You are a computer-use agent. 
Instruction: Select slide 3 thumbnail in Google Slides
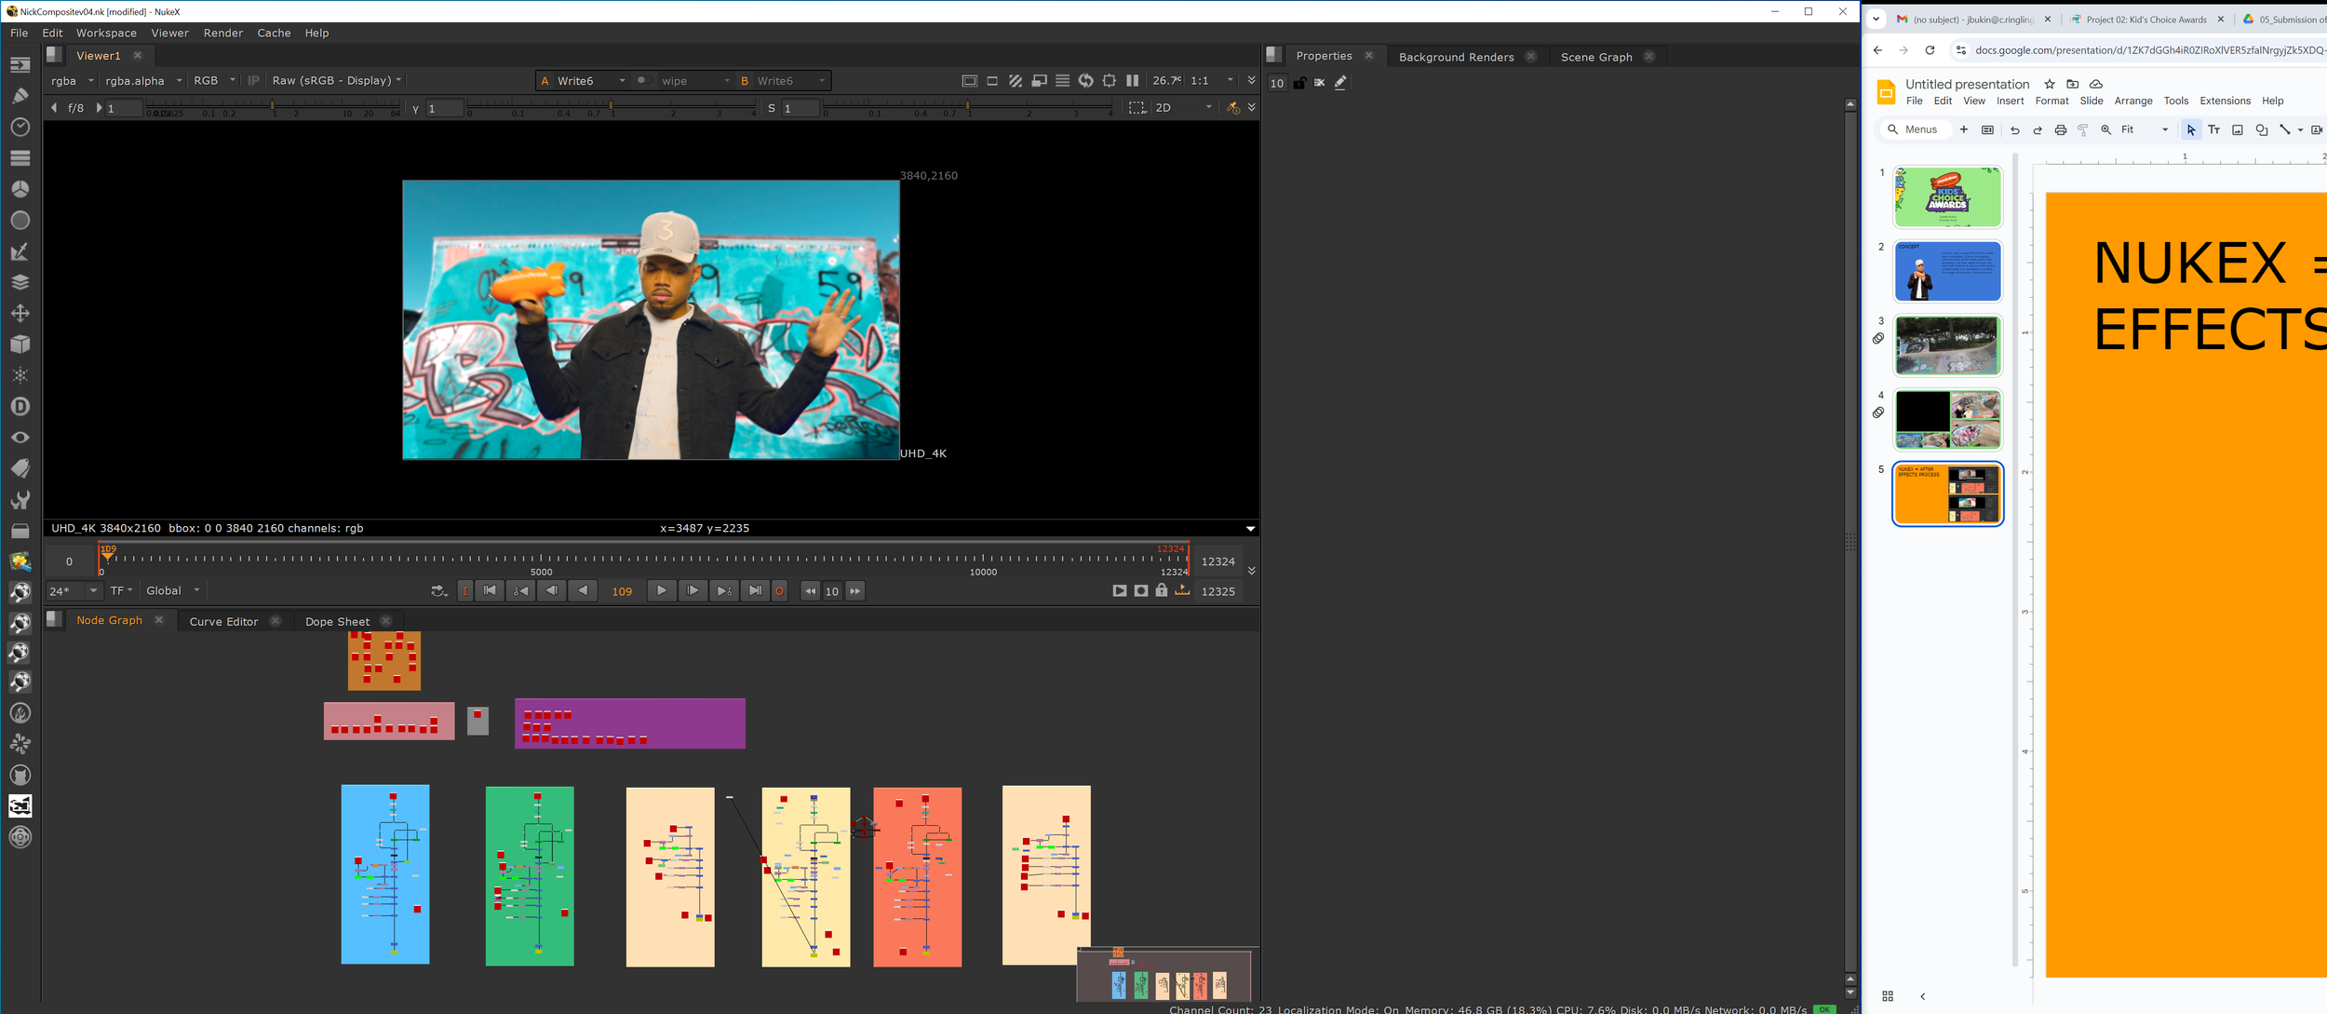[1946, 345]
